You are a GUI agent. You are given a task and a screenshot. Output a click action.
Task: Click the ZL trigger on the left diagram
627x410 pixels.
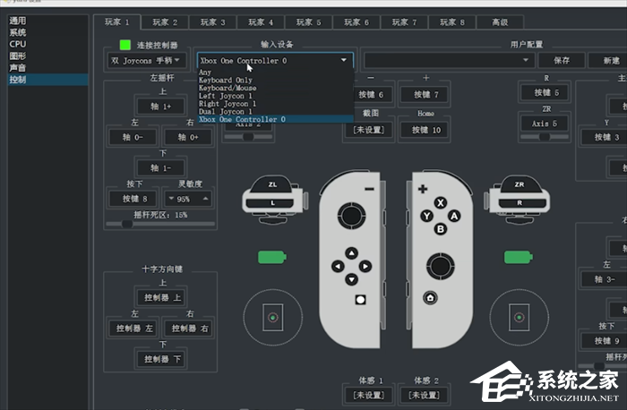point(272,184)
